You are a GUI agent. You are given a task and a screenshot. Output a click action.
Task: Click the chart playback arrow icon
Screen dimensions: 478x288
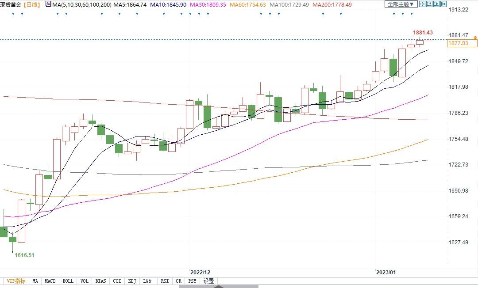pos(437,4)
